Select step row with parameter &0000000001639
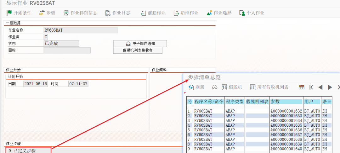 click(259, 144)
